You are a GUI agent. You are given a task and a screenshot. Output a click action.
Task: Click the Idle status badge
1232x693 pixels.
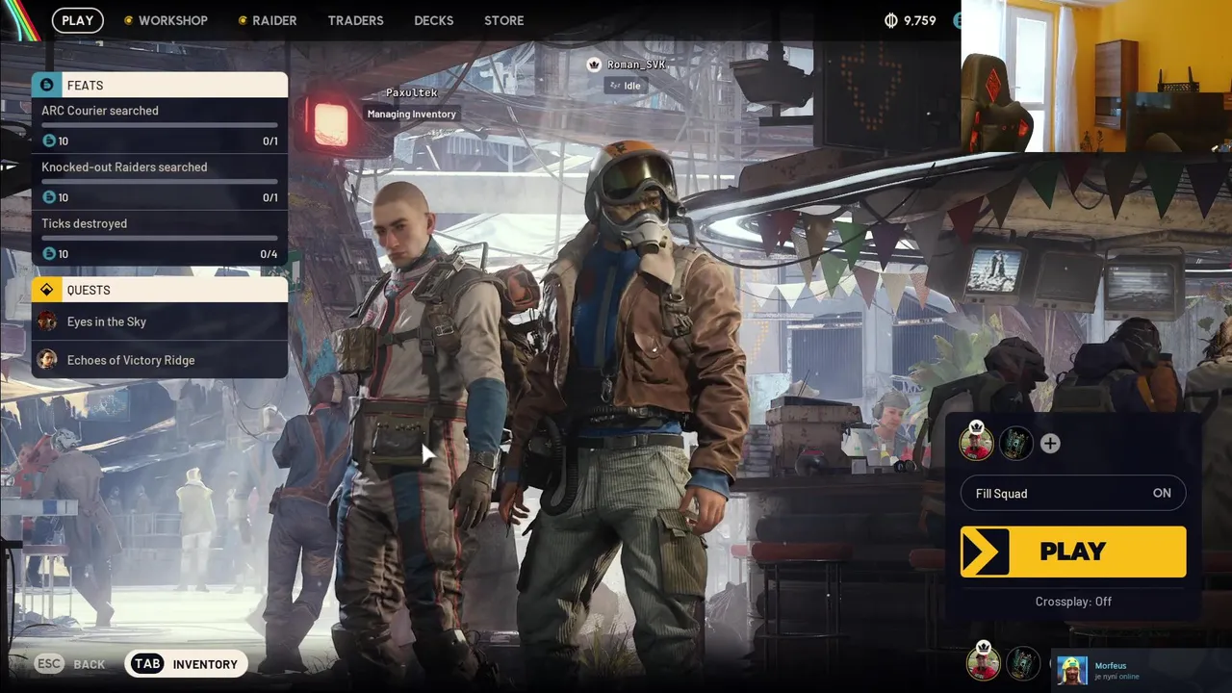click(625, 86)
